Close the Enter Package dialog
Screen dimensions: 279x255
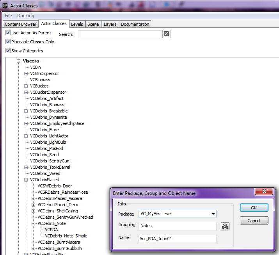(x=264, y=191)
